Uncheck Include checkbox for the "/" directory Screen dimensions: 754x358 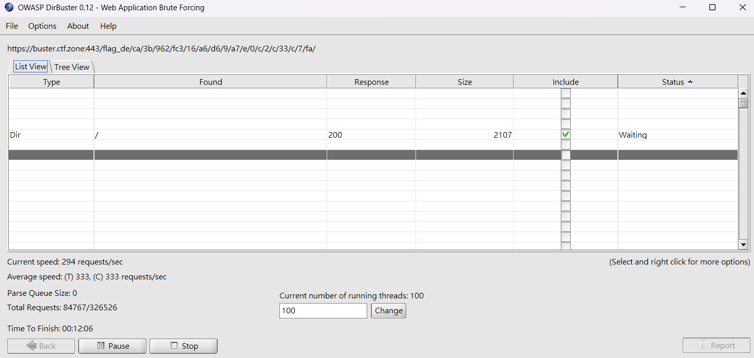[565, 135]
